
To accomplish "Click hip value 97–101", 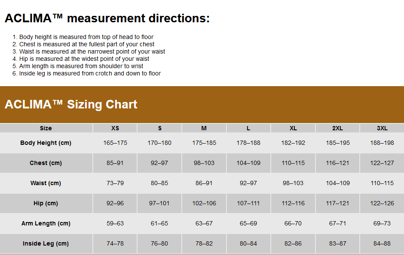I will click(159, 203).
